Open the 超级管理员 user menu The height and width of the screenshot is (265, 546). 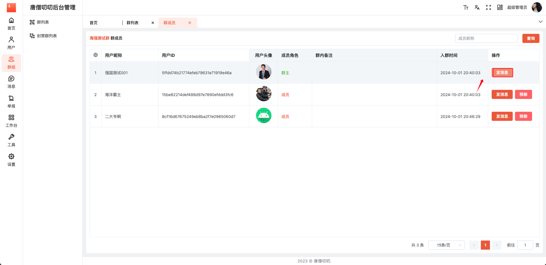517,8
